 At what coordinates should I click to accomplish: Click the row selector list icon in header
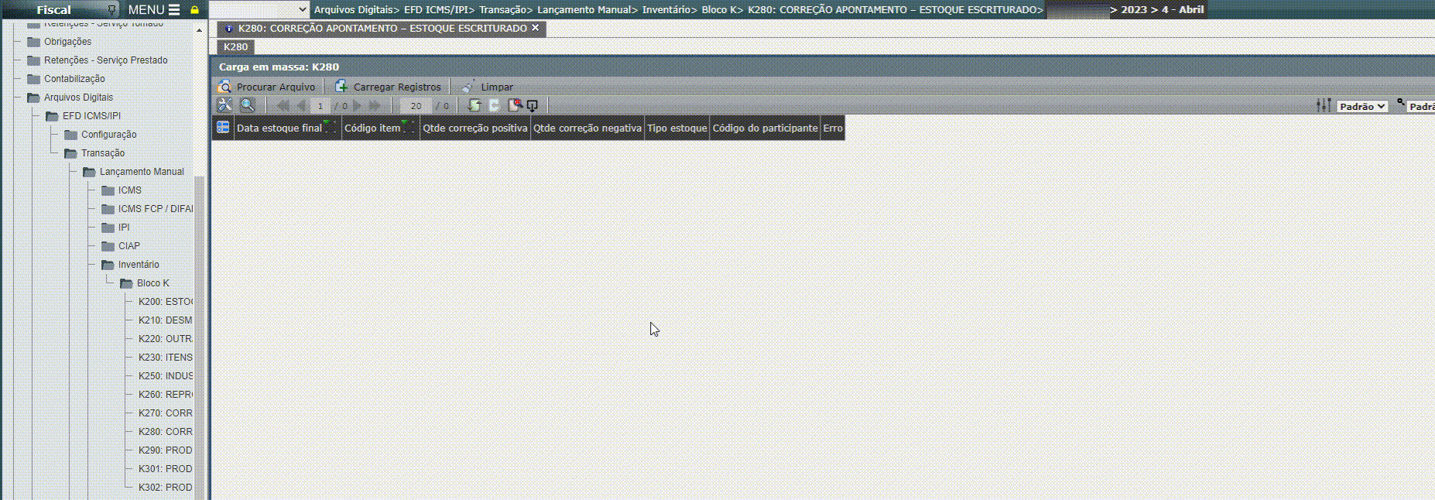click(223, 128)
